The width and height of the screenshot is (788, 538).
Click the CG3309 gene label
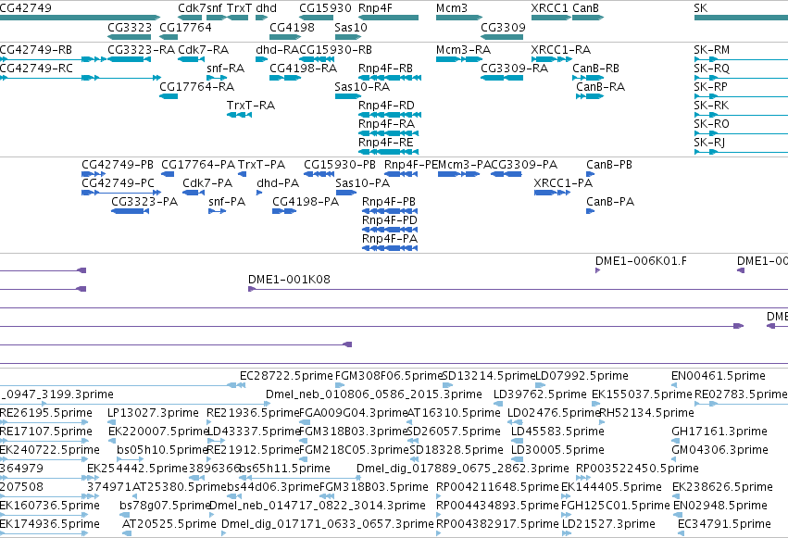(x=503, y=27)
